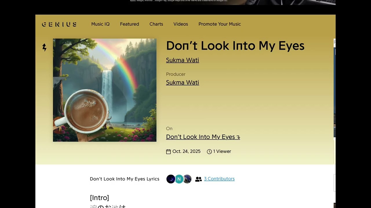
Task: Open the Music IQ menu item
Action: pos(100,24)
